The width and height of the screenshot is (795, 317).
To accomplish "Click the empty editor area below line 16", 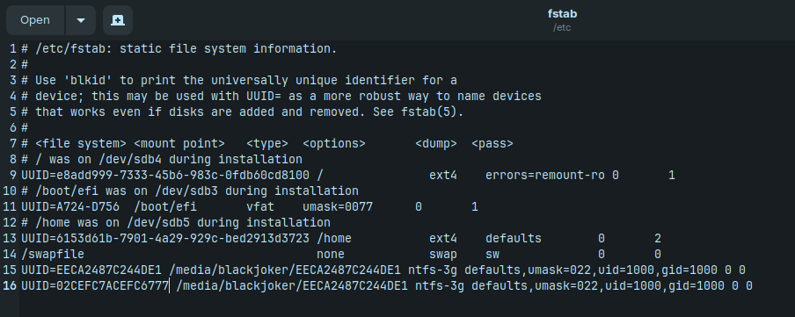I will point(405,306).
